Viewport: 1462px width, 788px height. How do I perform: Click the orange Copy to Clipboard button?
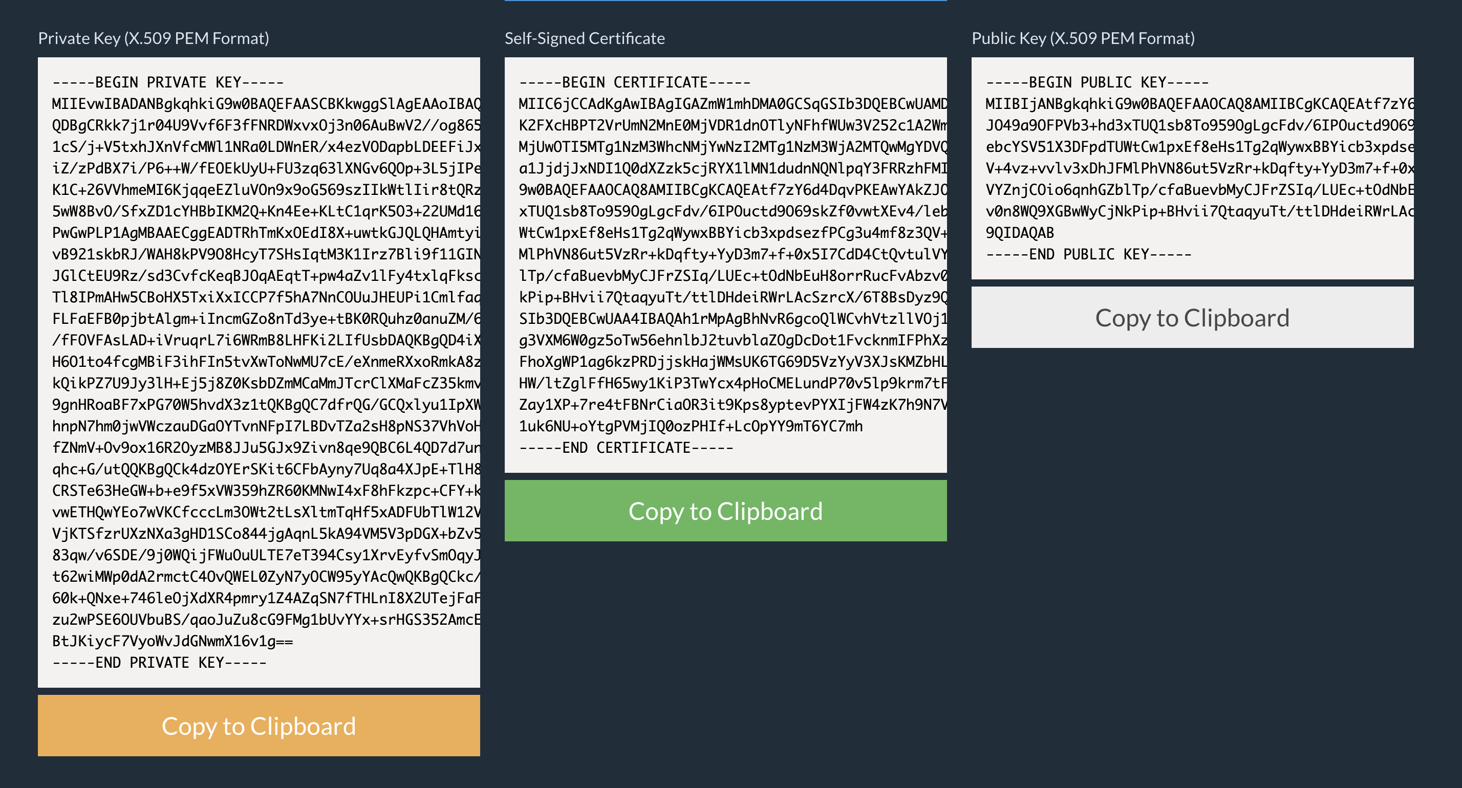pos(259,726)
